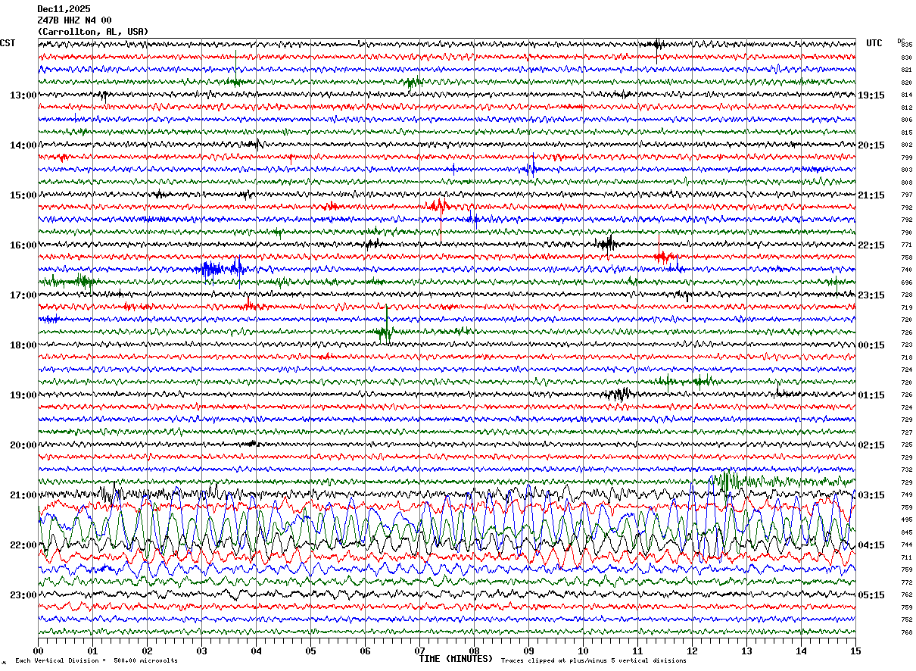Image resolution: width=916 pixels, height=671 pixels.
Task: Click the traces clipped footnote text
Action: point(594,660)
